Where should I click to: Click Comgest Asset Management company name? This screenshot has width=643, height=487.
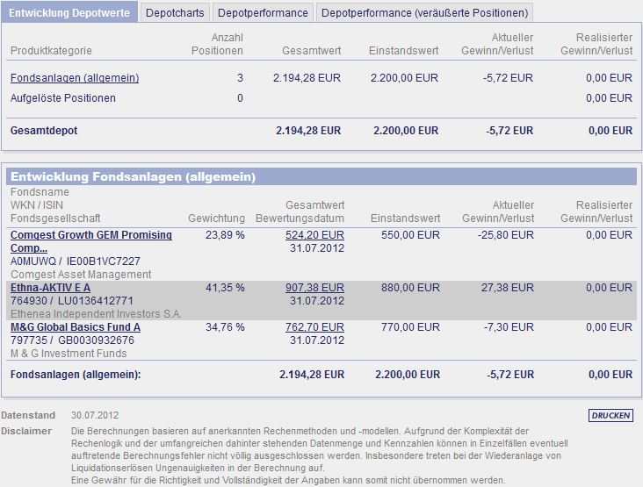tap(81, 275)
